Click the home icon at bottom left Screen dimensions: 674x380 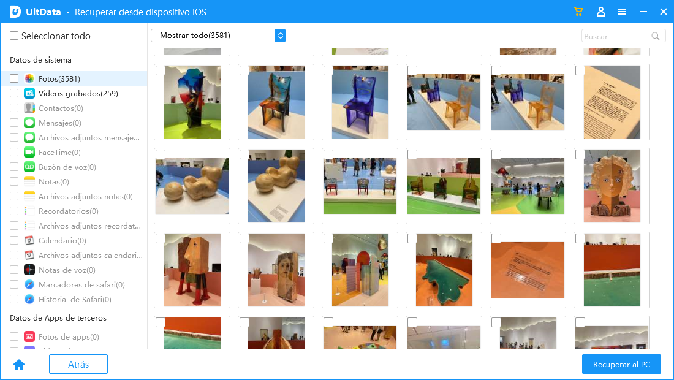[x=19, y=365]
